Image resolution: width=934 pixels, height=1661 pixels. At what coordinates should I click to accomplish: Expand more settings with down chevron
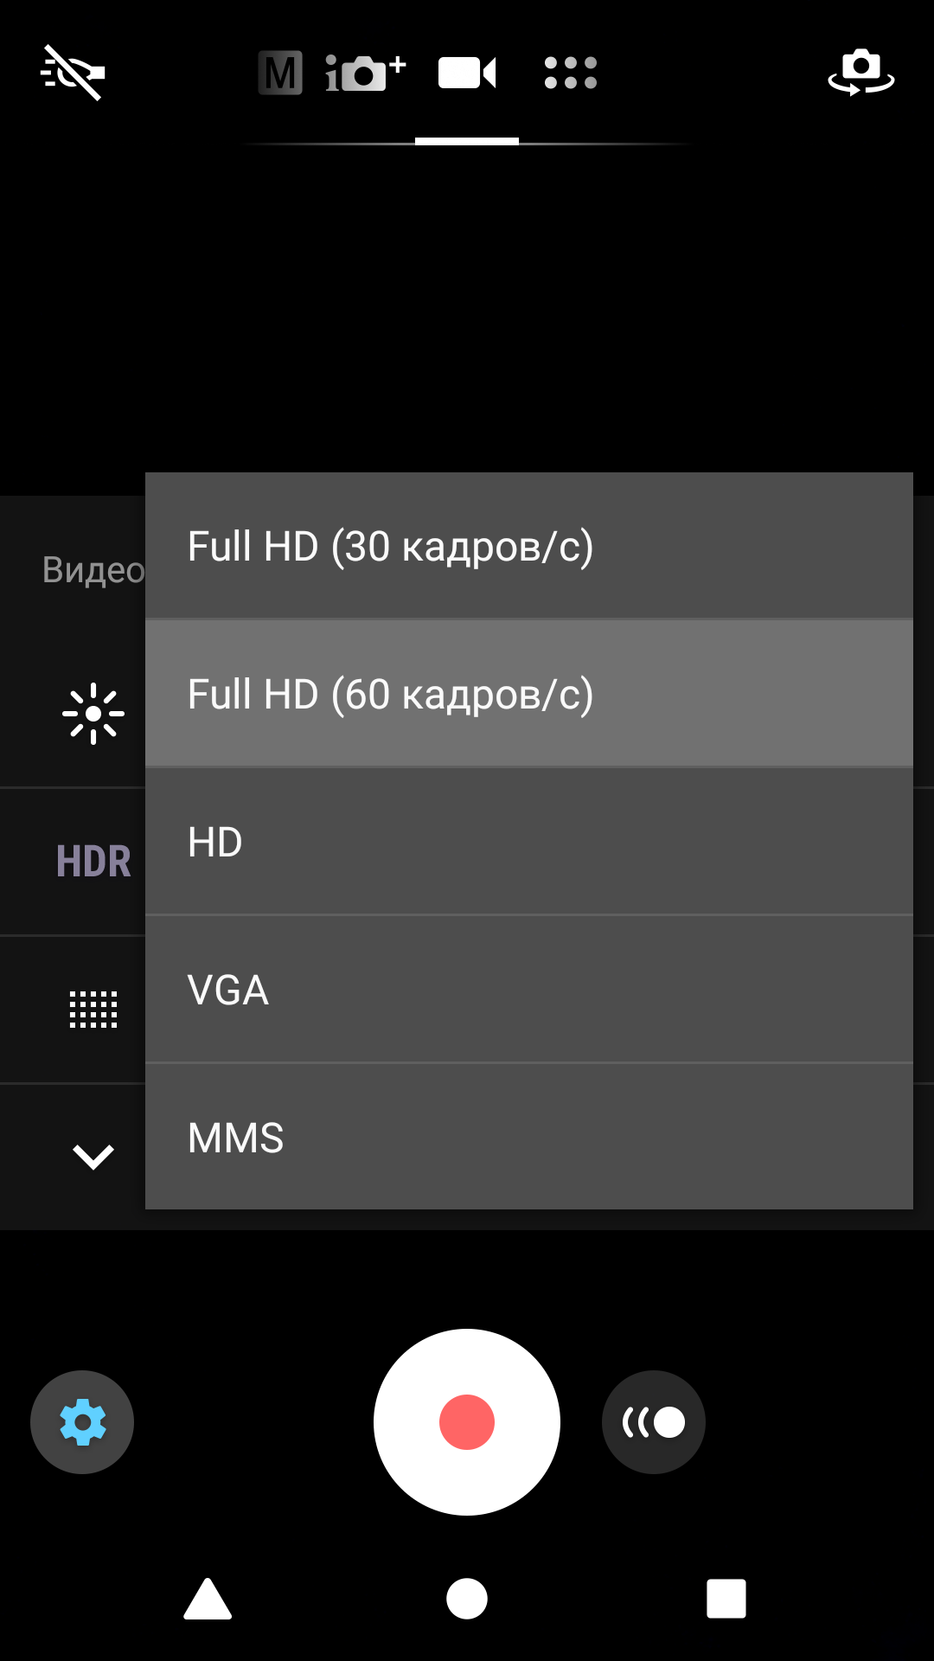point(93,1157)
